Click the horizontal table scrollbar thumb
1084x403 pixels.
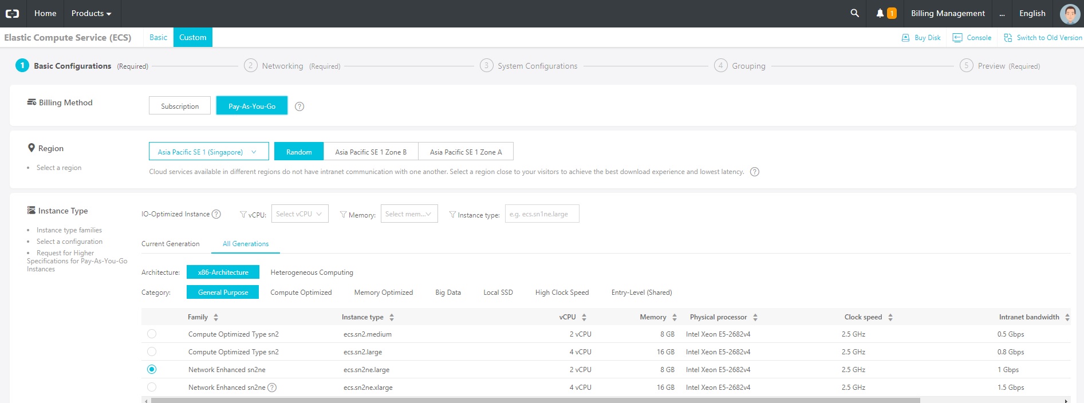click(535, 401)
